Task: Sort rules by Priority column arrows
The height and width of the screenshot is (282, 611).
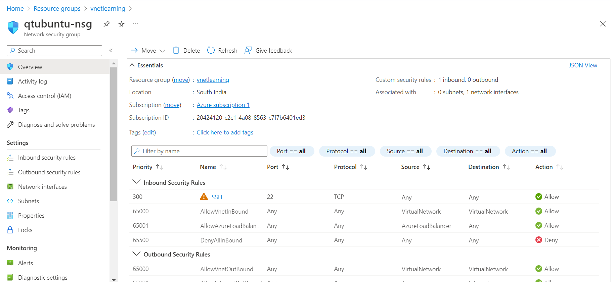Action: (x=160, y=167)
